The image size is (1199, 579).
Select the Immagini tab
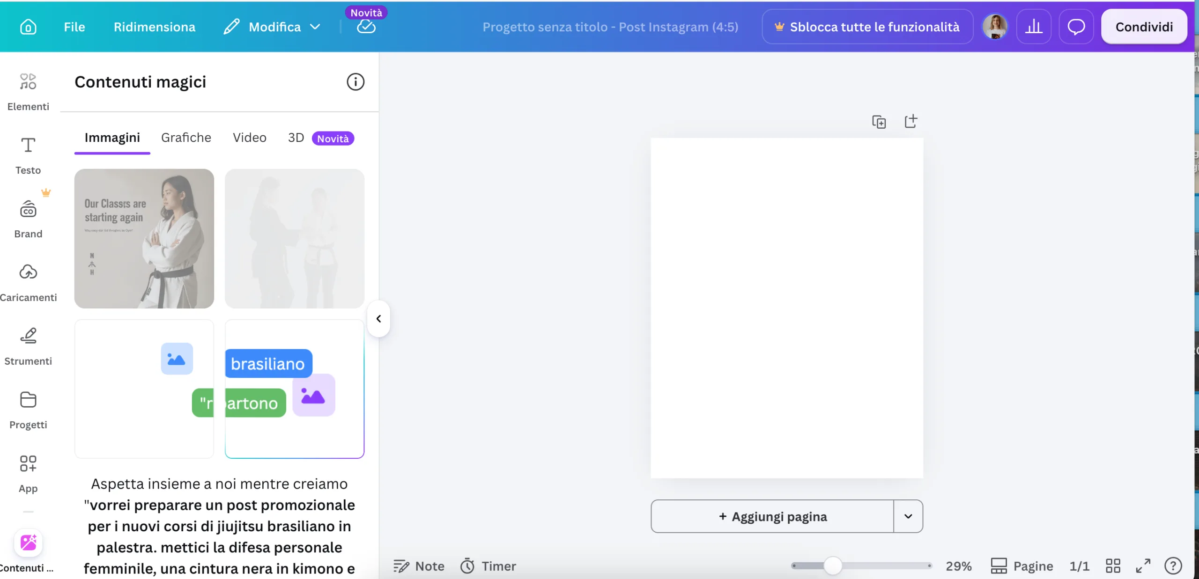point(112,138)
